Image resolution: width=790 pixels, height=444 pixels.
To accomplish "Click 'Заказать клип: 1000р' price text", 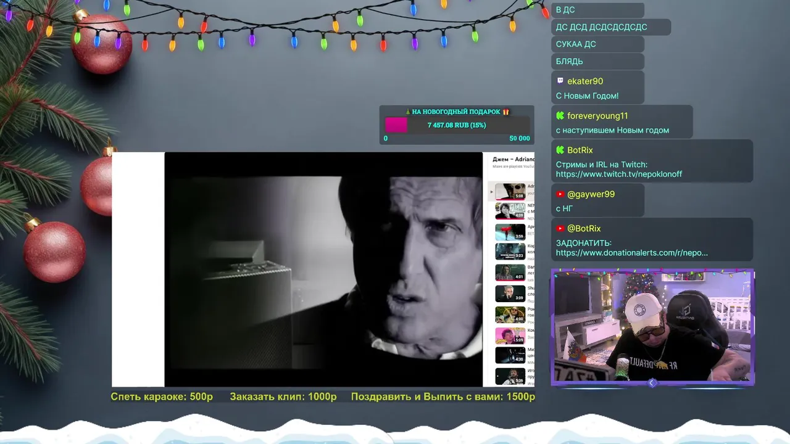I will pos(283,397).
